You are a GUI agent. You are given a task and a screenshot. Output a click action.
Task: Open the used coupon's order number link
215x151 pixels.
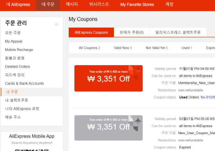(x=208, y=97)
